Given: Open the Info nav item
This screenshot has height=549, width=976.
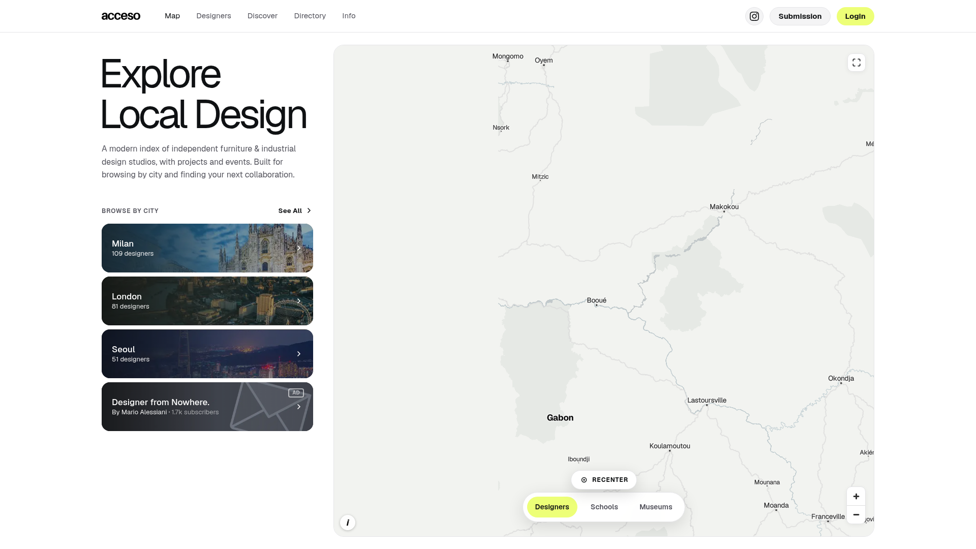Looking at the screenshot, I should click(349, 16).
